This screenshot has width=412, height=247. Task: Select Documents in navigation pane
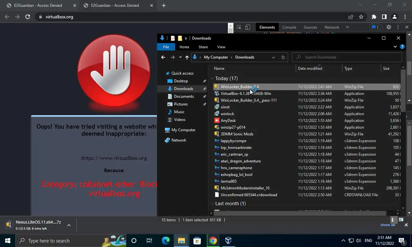184,96
